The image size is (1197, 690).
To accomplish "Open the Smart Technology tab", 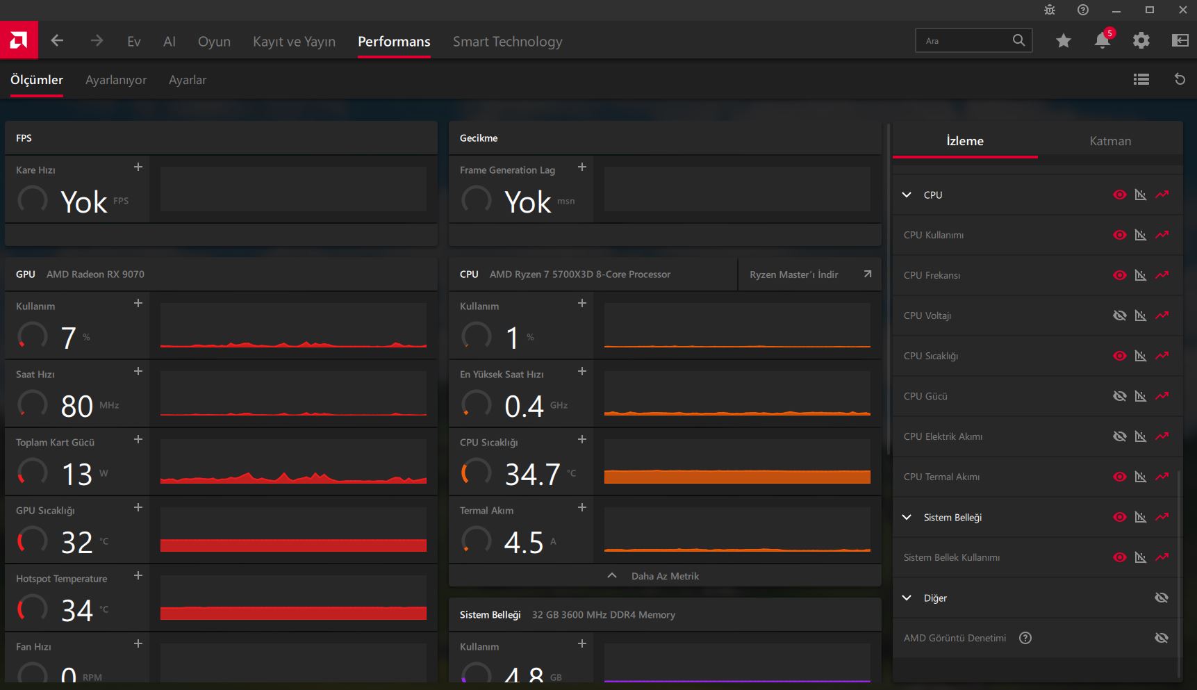I will (507, 42).
